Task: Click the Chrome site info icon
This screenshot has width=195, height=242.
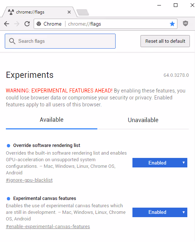Action: [x=39, y=24]
